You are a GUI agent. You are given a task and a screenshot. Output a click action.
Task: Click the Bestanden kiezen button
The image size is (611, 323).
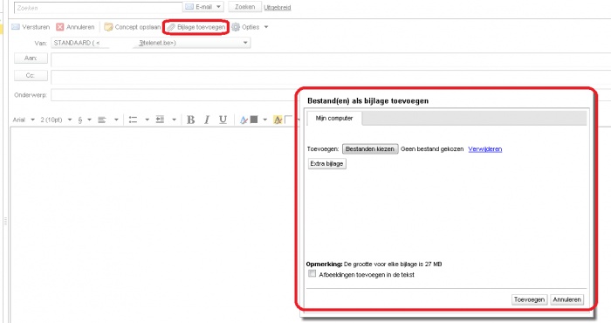point(370,148)
